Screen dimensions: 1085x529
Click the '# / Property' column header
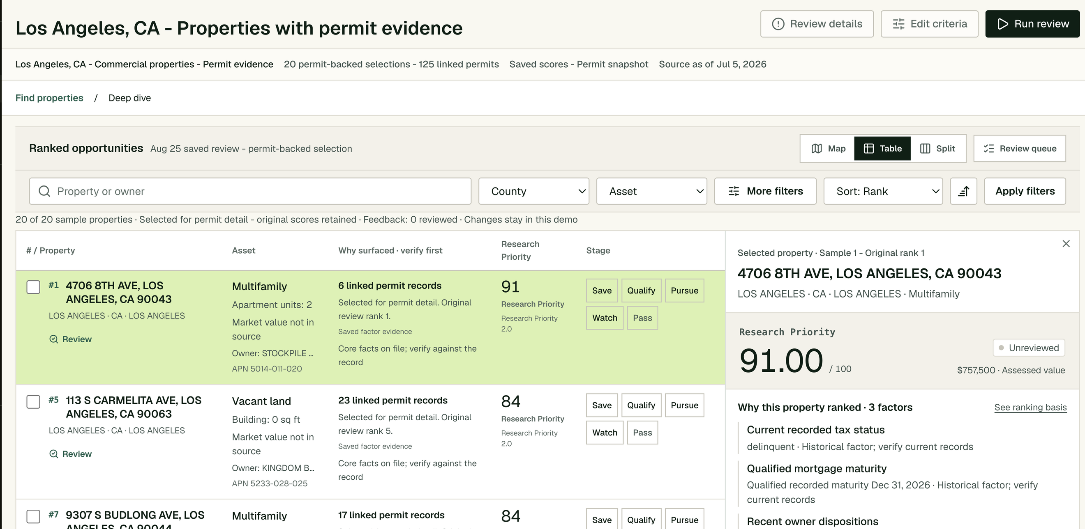(x=51, y=250)
